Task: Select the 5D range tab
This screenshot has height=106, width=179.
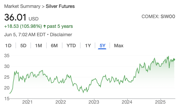Action: pos(23,46)
